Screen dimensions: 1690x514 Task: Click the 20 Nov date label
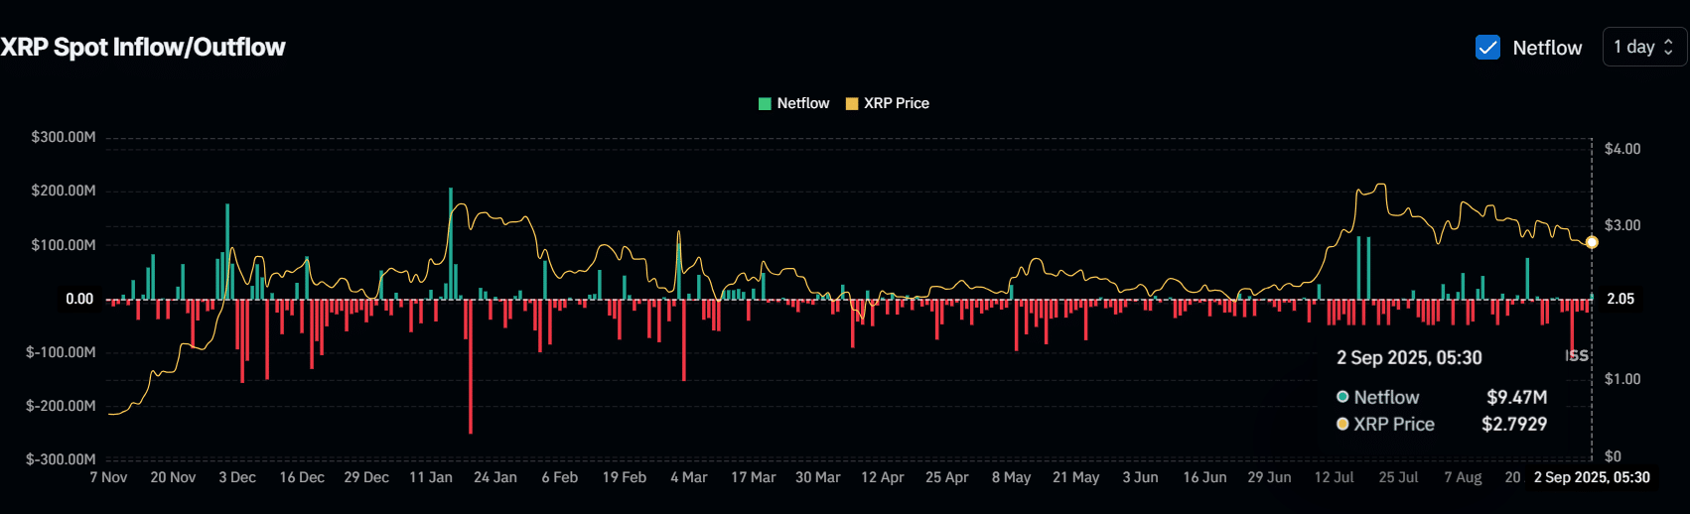tap(173, 477)
